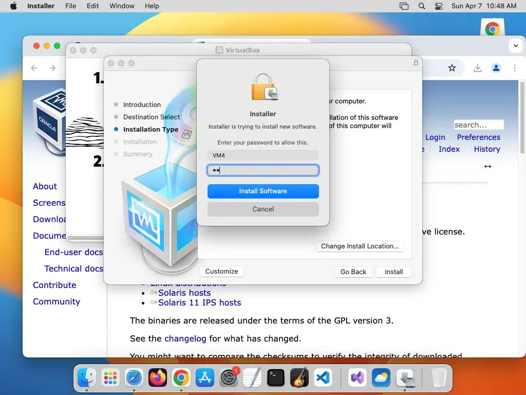Open the Preferences link on webpage

click(478, 137)
